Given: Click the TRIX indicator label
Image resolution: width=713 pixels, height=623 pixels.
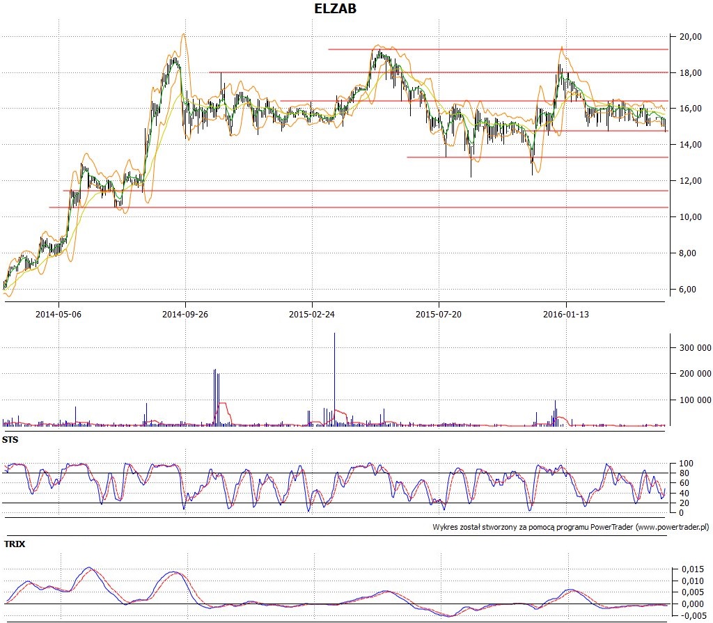Looking at the screenshot, I should [15, 544].
